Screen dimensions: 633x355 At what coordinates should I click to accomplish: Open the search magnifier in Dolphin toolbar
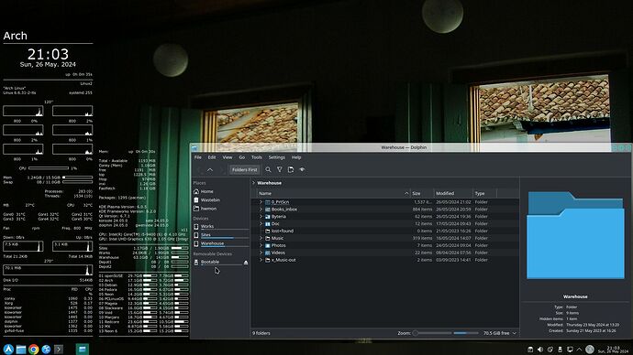coord(268,170)
